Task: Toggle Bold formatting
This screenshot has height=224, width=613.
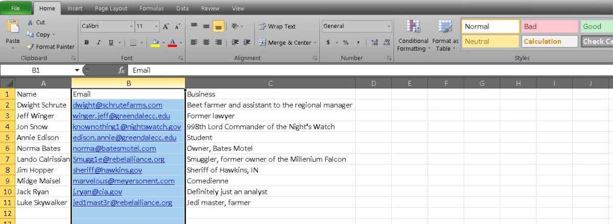Action: (86, 42)
